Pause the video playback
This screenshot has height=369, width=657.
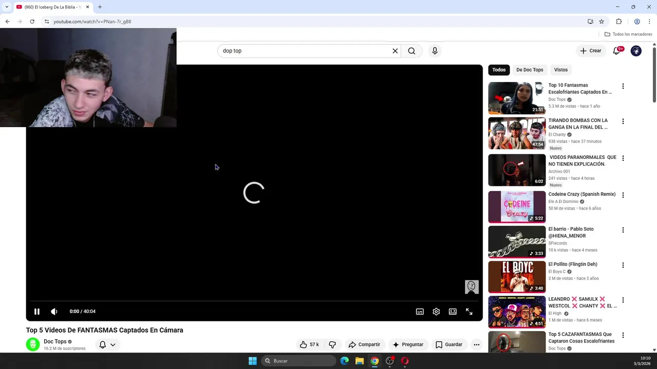point(37,312)
